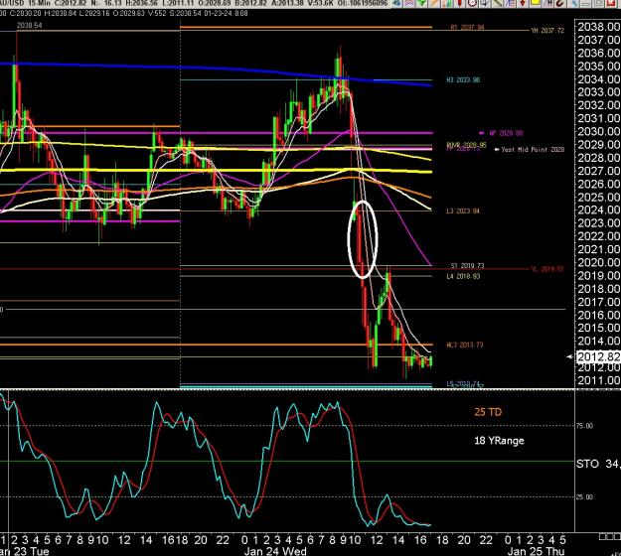
Task: Click the YH 2037.72 yesterday high label
Action: coord(547,30)
